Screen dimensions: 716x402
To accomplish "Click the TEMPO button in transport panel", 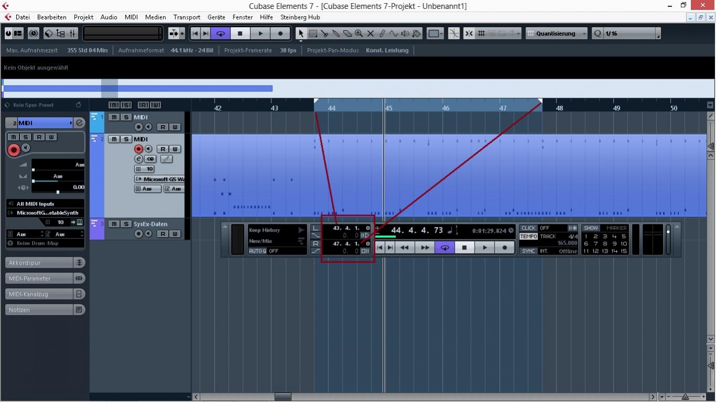I will [x=528, y=236].
